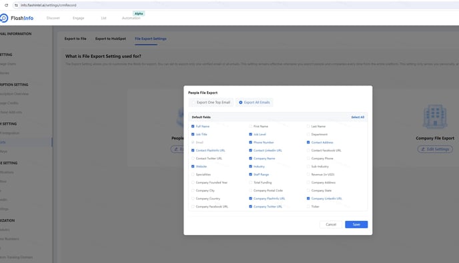Image resolution: width=459 pixels, height=263 pixels.
Task: Check the Company Address field
Action: [x=308, y=182]
